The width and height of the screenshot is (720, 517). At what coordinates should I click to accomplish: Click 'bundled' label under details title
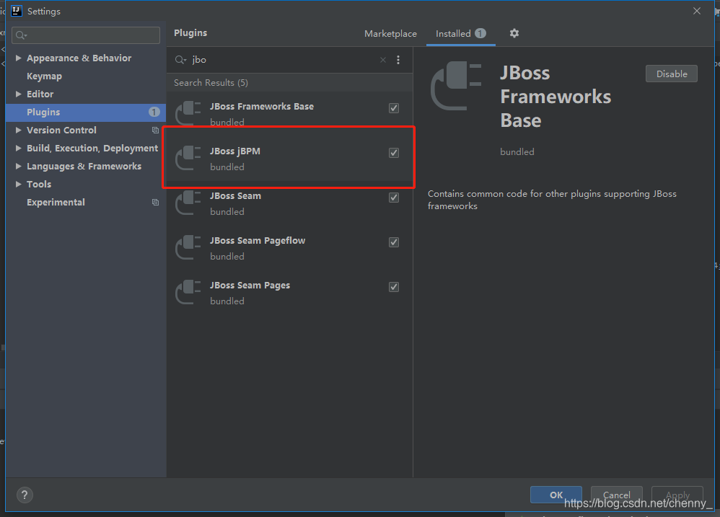[517, 152]
